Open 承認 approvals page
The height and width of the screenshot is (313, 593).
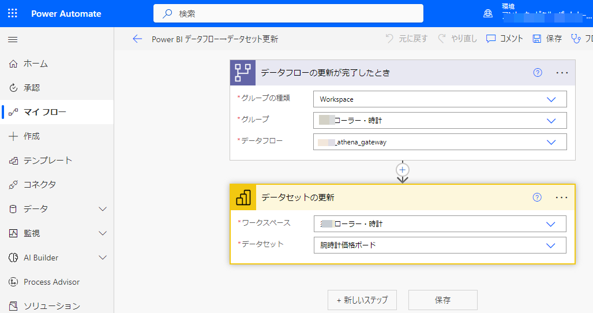point(57,88)
